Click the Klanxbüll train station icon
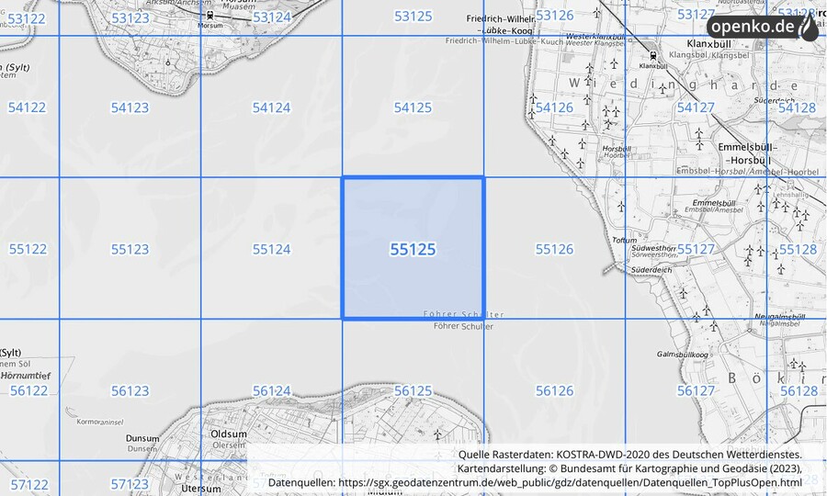The height and width of the screenshot is (496, 827). pos(653,55)
